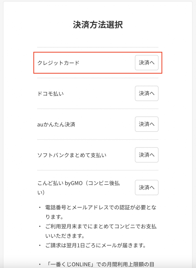The height and width of the screenshot is (268, 196).
Task: Click the 決済方法選択 page heading
Action: 98,25
